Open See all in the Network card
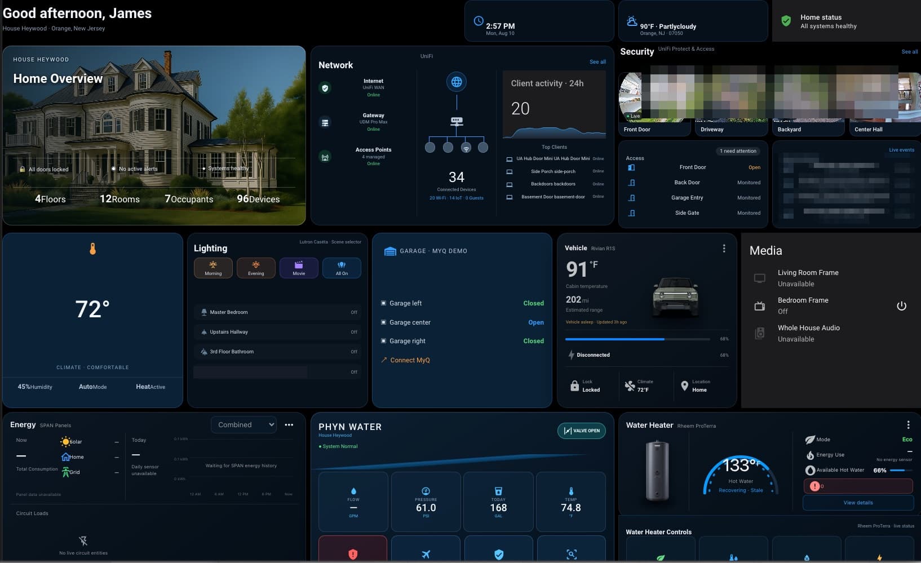 597,62
